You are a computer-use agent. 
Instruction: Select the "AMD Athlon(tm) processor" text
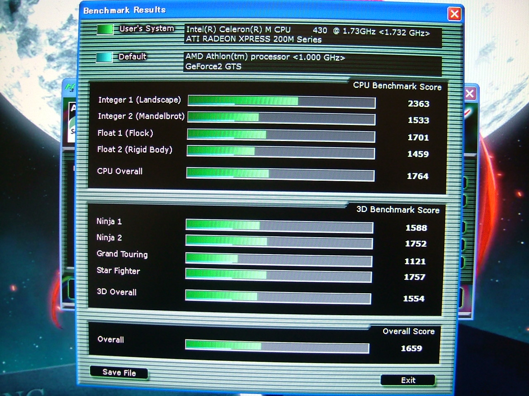tap(238, 57)
